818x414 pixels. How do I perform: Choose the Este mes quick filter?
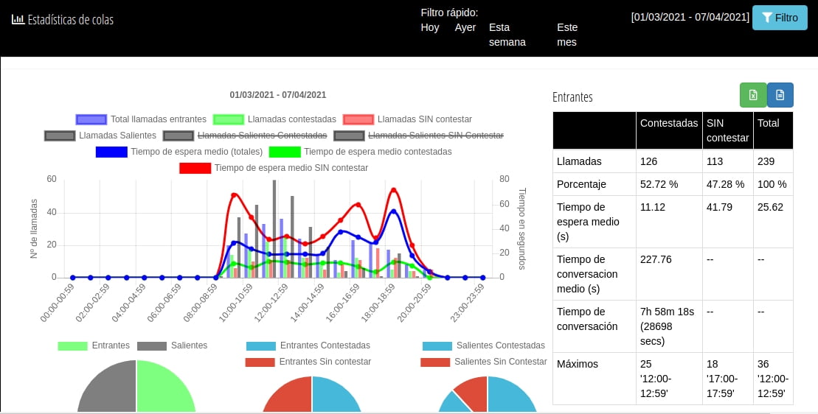click(567, 35)
